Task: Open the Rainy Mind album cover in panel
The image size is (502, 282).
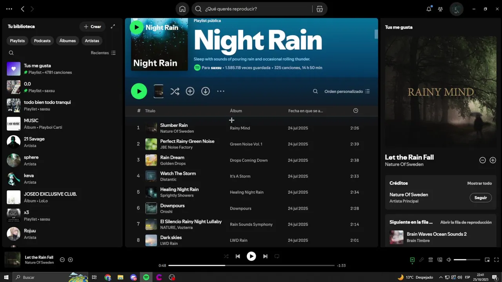Action: click(x=441, y=92)
